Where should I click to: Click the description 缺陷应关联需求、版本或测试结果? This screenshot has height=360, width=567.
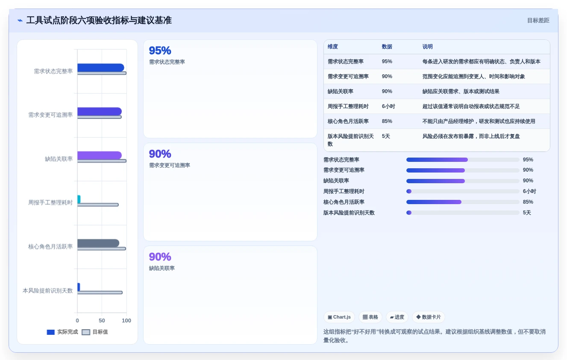click(461, 91)
